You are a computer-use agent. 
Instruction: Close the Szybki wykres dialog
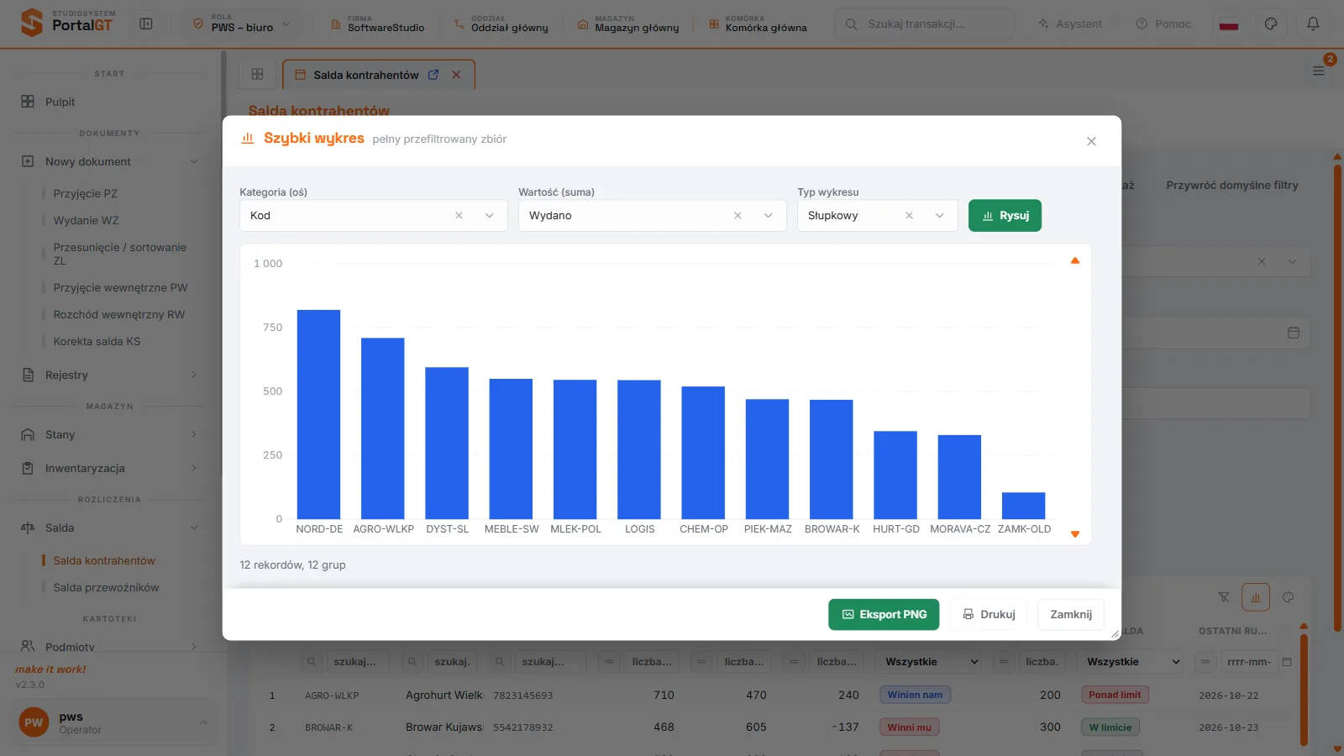pyautogui.click(x=1091, y=141)
